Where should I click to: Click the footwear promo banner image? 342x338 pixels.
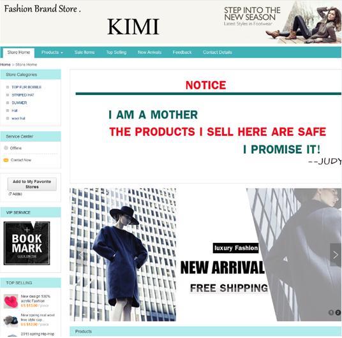281,22
